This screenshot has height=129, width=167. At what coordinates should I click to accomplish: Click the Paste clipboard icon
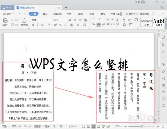5,21
